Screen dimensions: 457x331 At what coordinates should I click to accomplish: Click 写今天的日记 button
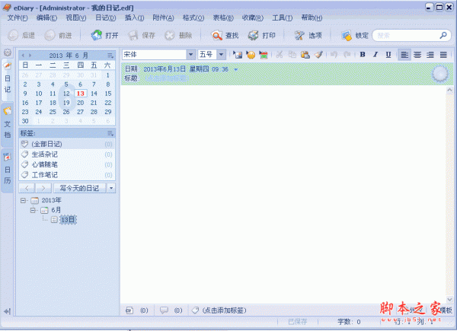(79, 188)
